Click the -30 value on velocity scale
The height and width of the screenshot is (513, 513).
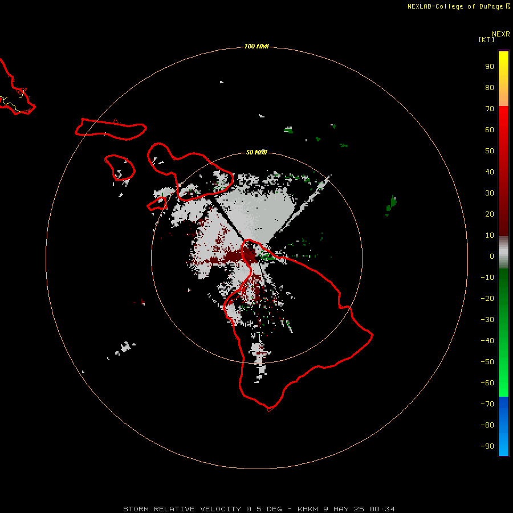pos(487,320)
